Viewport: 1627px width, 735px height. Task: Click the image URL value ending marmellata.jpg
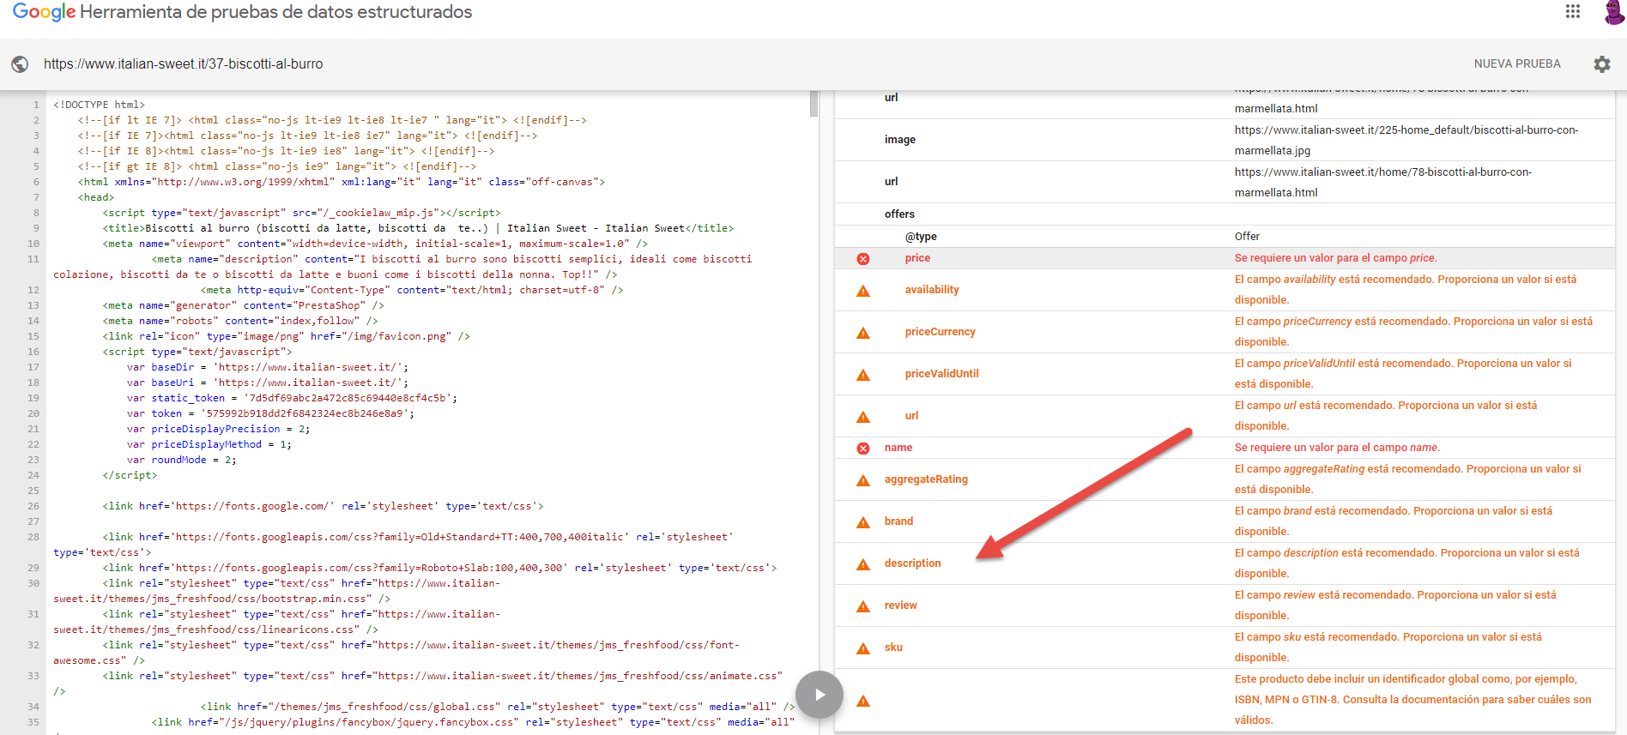[x=1406, y=141]
